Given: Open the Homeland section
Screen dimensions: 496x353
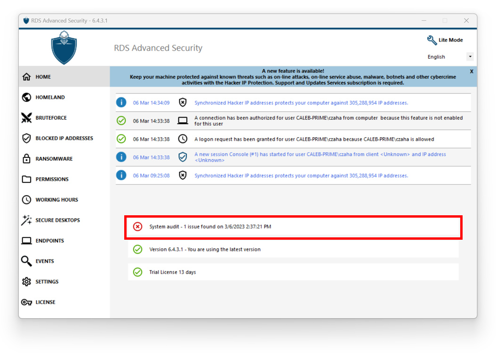Looking at the screenshot, I should pos(64,97).
